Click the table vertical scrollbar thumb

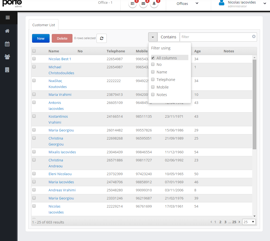pos(254,104)
